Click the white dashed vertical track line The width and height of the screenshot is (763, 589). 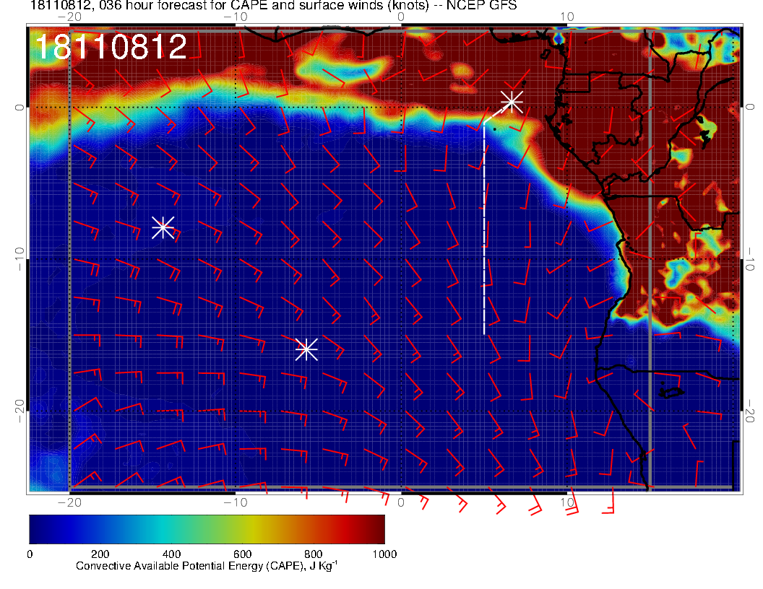(x=484, y=231)
